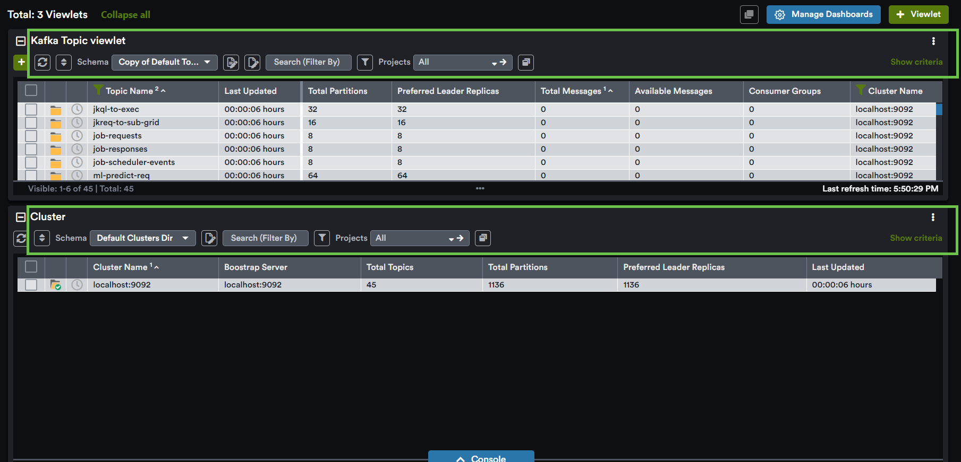Screen dimensions: 961x462
Task: Click the up-down sort icon in Kafka Topic toolbar
Action: coord(64,62)
